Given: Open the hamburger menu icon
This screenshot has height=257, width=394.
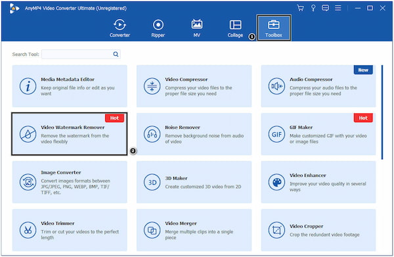Looking at the screenshot, I should [338, 8].
